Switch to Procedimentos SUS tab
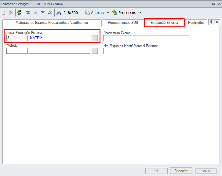The width and height of the screenshot is (222, 176). click(123, 23)
